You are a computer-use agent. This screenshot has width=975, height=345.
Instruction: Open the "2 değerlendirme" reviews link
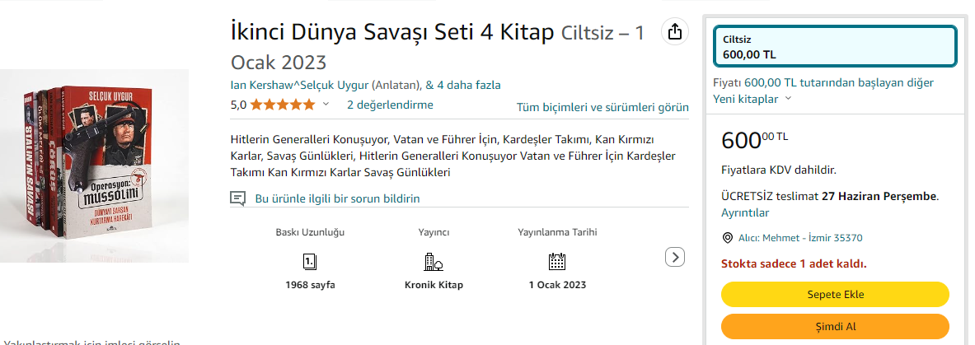pyautogui.click(x=390, y=105)
